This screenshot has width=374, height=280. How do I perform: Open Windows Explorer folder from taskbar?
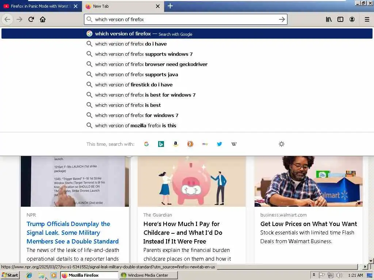pyautogui.click(x=41, y=275)
